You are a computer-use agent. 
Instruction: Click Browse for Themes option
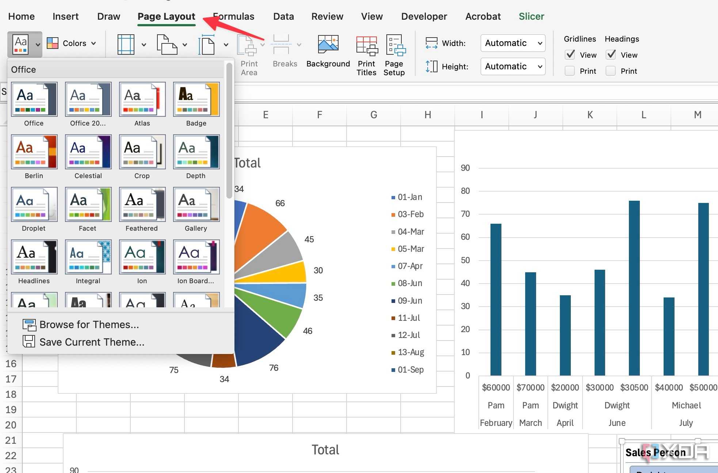(x=89, y=324)
